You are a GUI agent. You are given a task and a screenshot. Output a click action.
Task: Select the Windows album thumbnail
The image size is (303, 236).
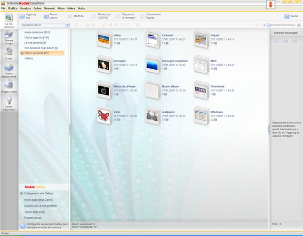[x=201, y=116]
